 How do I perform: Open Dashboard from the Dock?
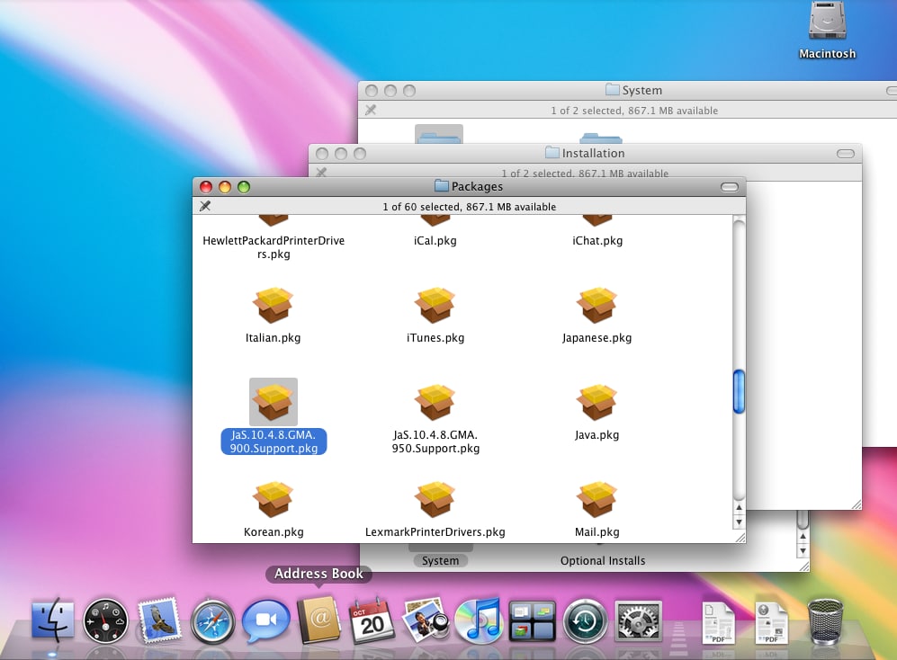105,621
